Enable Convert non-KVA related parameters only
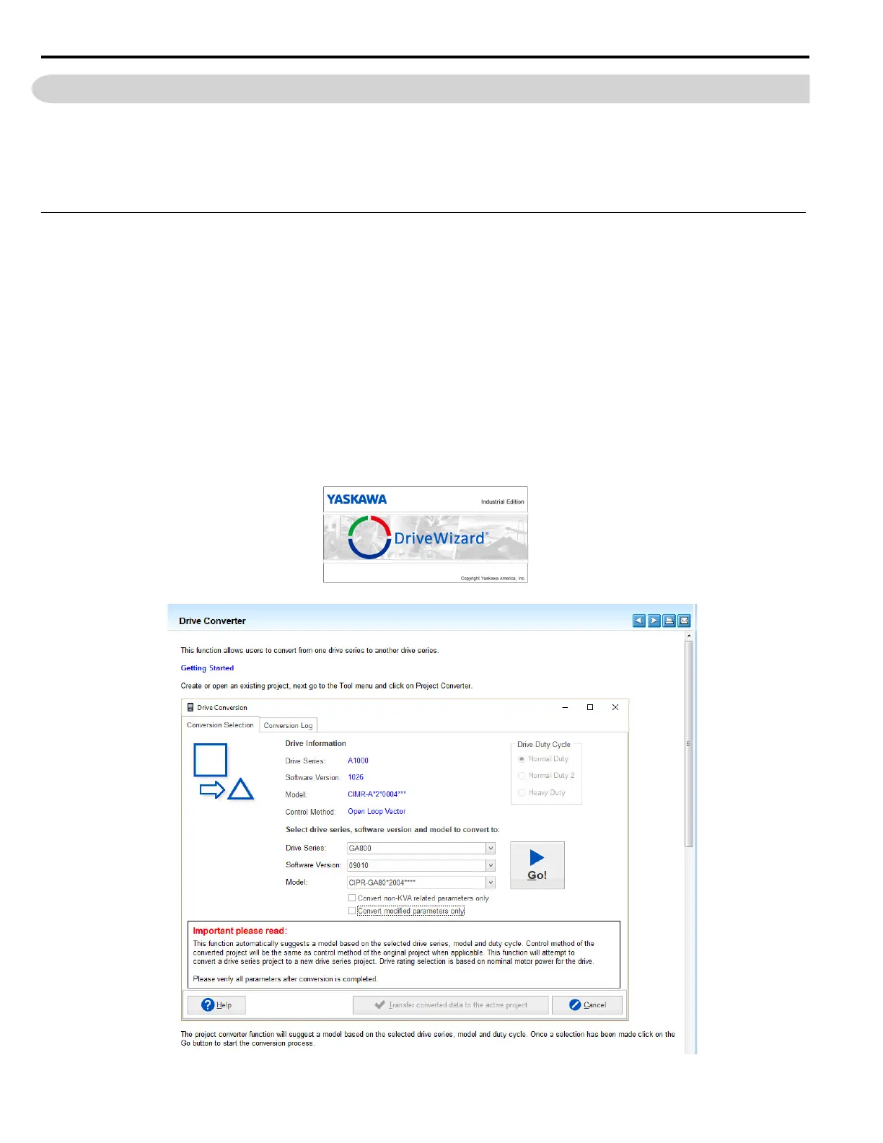 pyautogui.click(x=352, y=898)
